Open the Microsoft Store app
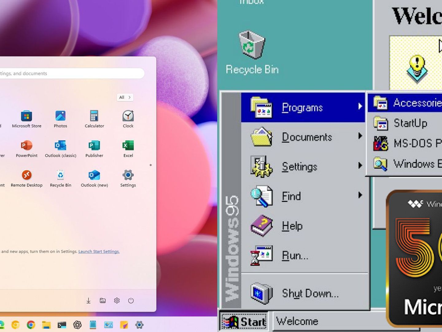This screenshot has width=442, height=332. point(27,119)
